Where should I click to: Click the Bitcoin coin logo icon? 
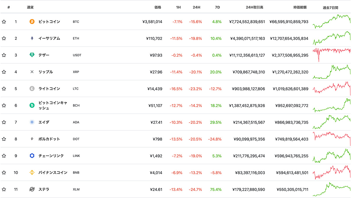click(x=32, y=22)
